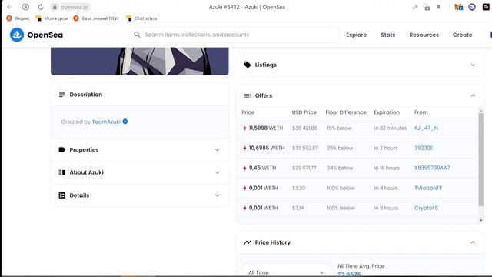Viewport: 492px width, 277px height.
Task: Collapse the Offers section
Action: [x=473, y=95]
